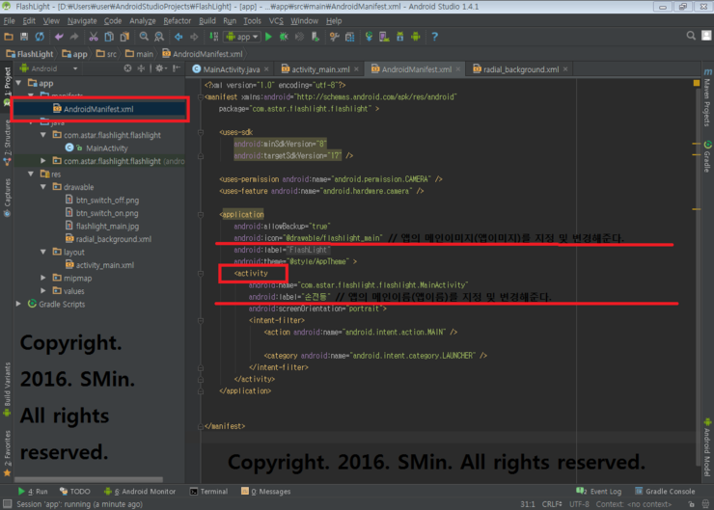Screen dimensions: 714x510
Task: Click the Replace toolbar icon
Action: coord(159,37)
